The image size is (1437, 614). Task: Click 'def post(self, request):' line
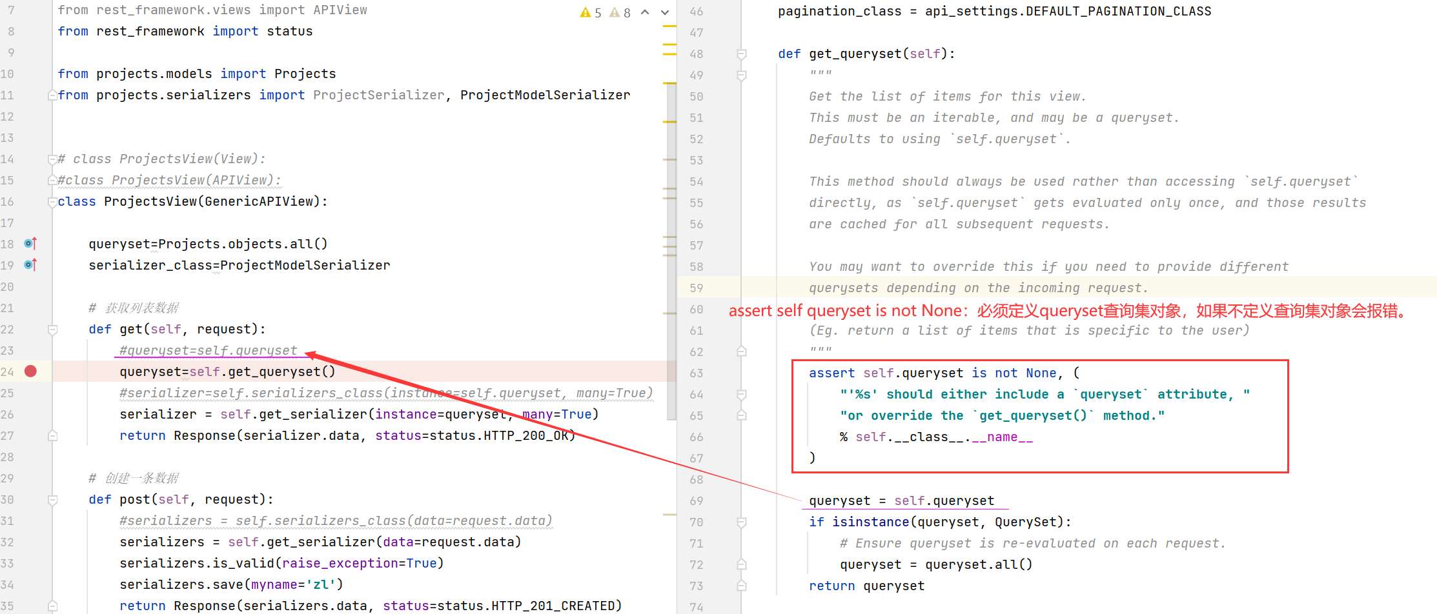(x=181, y=499)
